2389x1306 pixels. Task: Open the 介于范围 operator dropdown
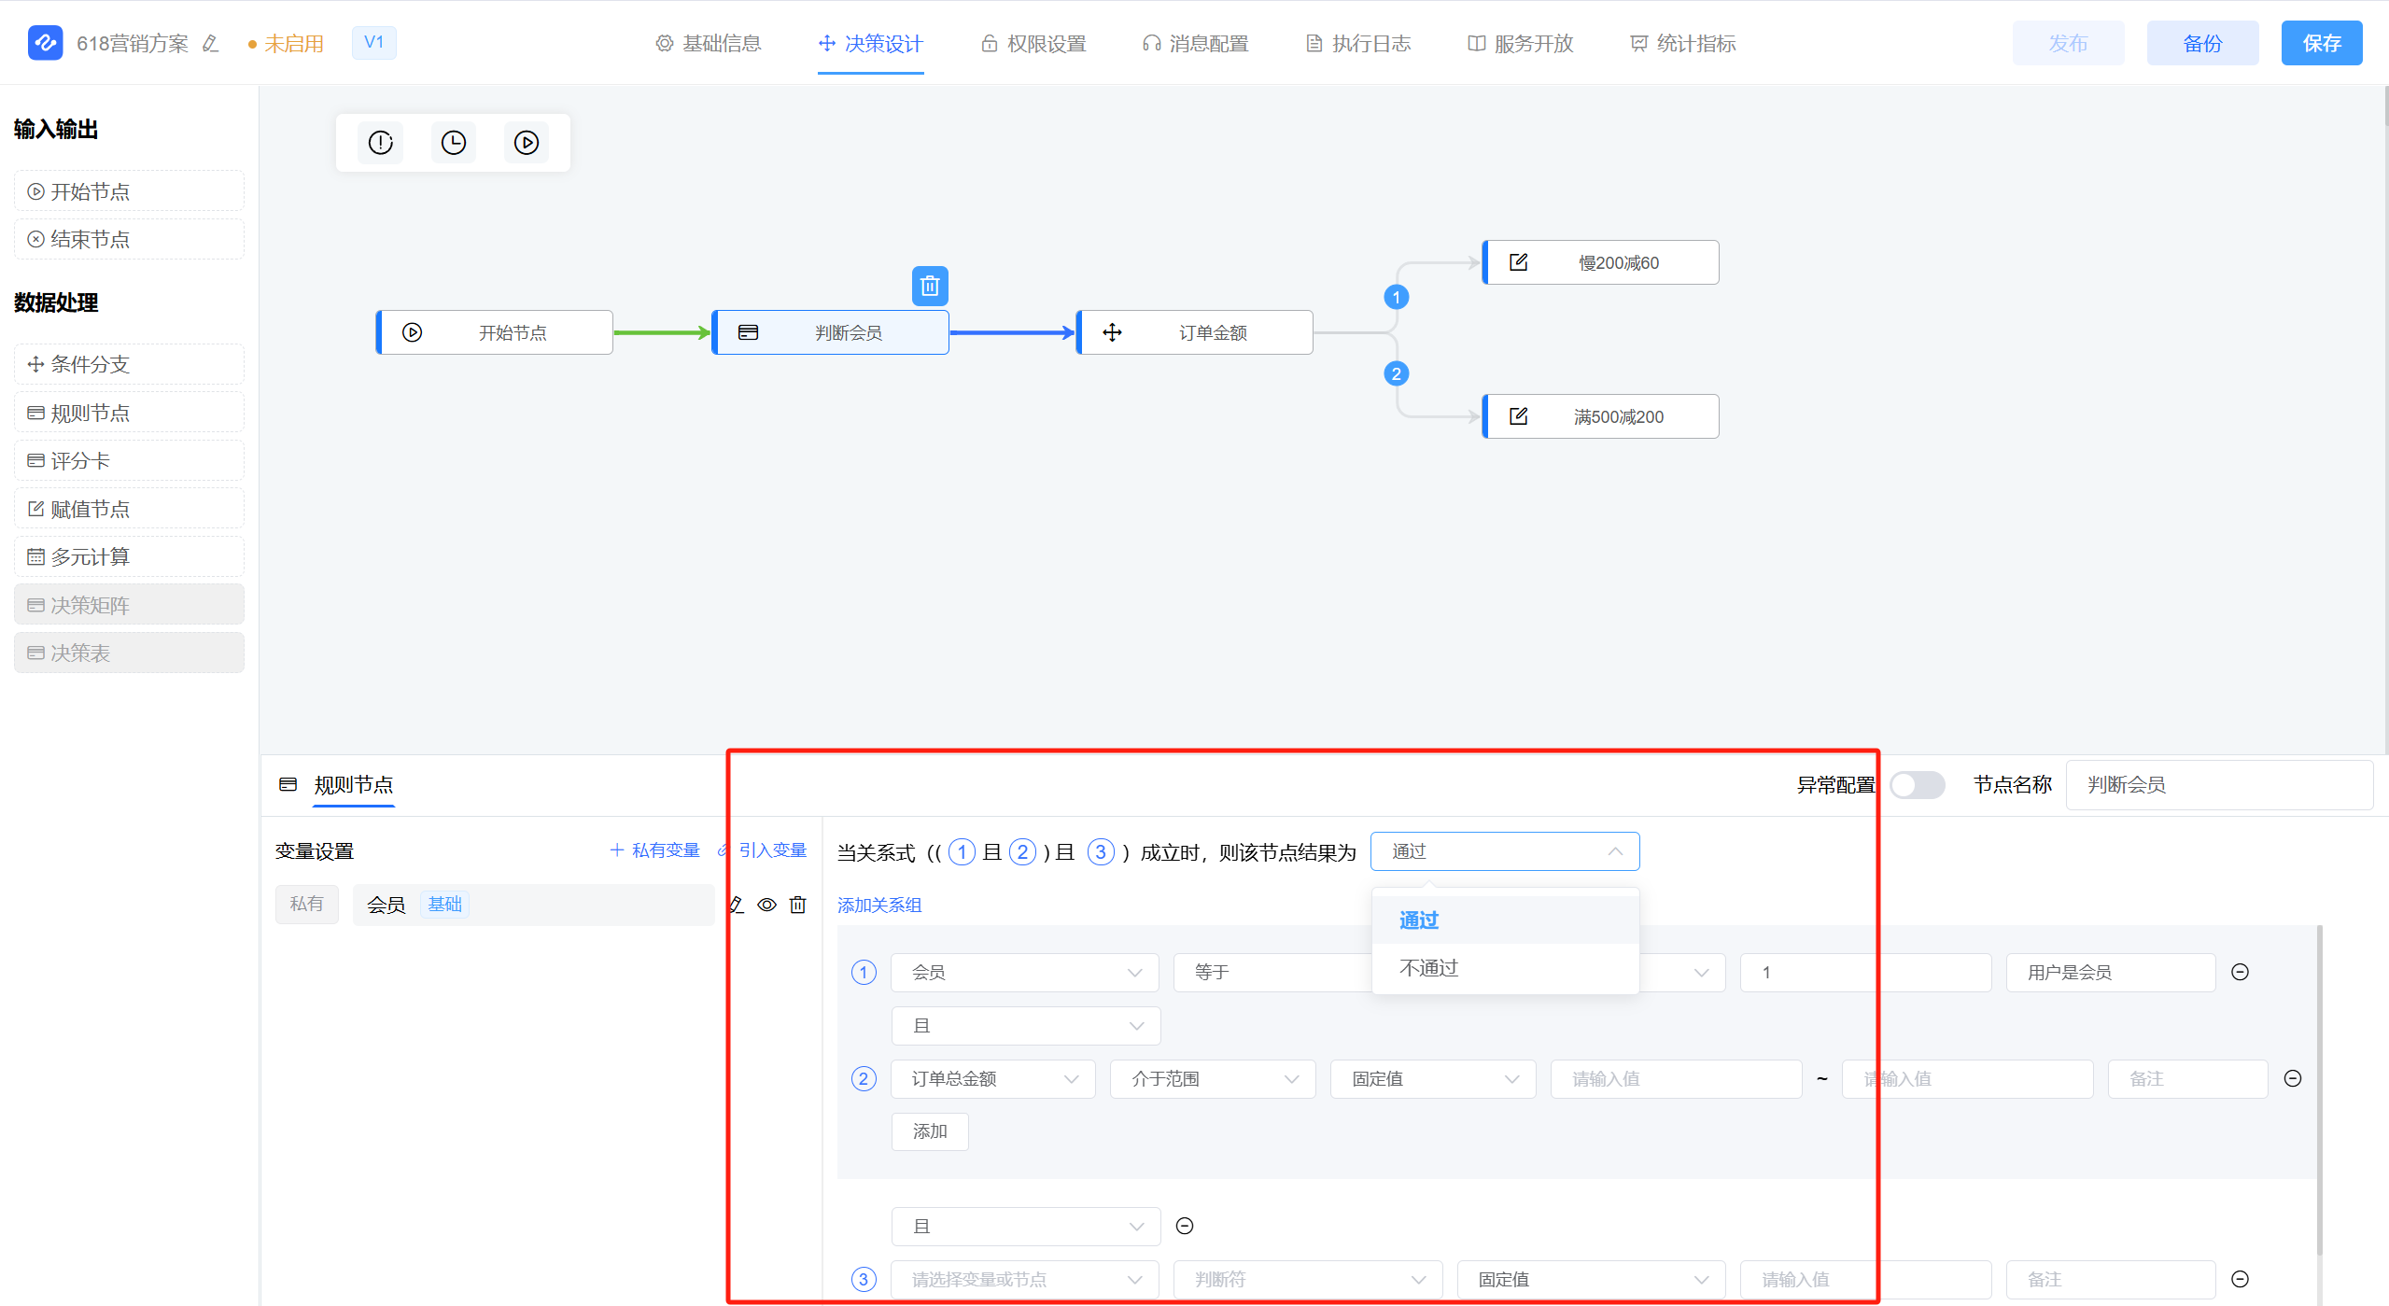[x=1213, y=1078]
